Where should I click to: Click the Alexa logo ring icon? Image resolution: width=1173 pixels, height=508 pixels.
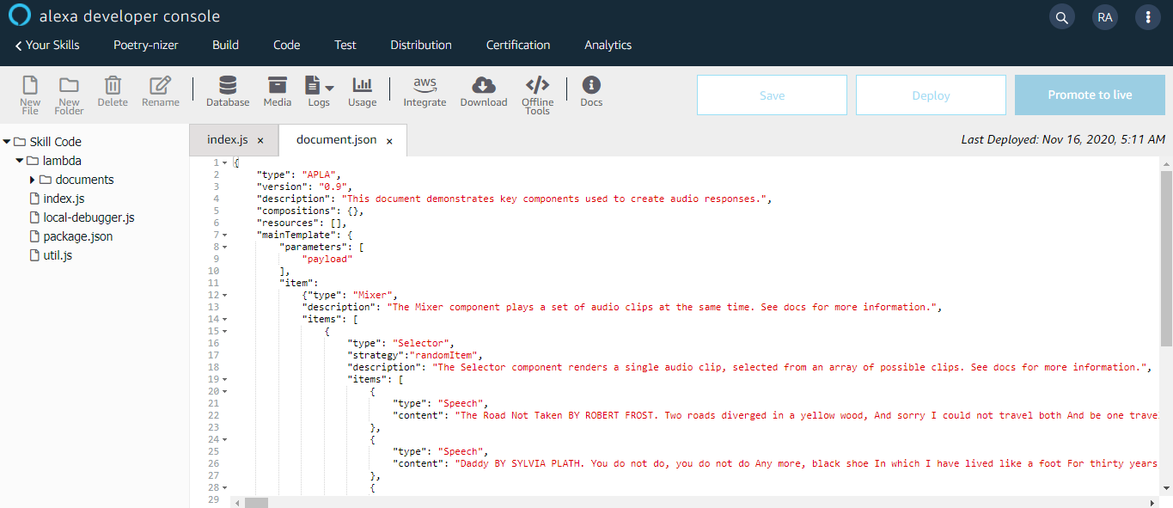tap(19, 16)
